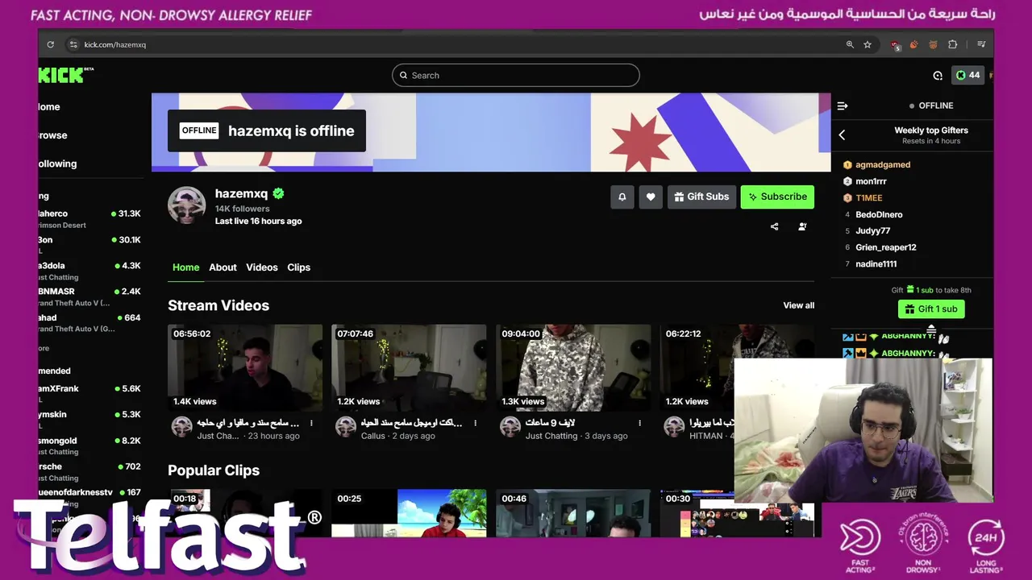The width and height of the screenshot is (1032, 580).
Task: Open sidebar channel with 30.1K viewers
Action: click(90, 244)
